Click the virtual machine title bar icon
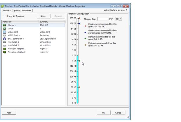 pos(2,6)
